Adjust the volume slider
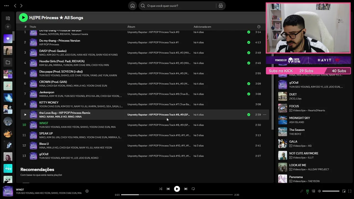This screenshot has width=354, height=199. pyautogui.click(x=331, y=191)
